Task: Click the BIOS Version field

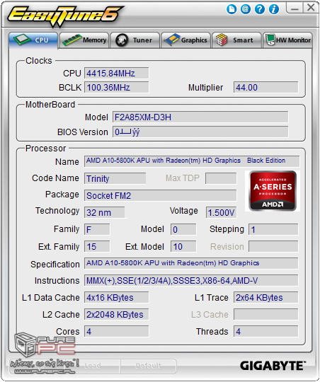Action: (x=200, y=132)
